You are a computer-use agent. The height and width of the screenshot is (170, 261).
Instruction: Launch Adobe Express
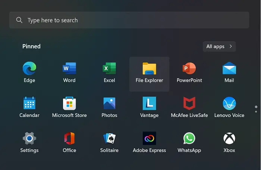[149, 138]
